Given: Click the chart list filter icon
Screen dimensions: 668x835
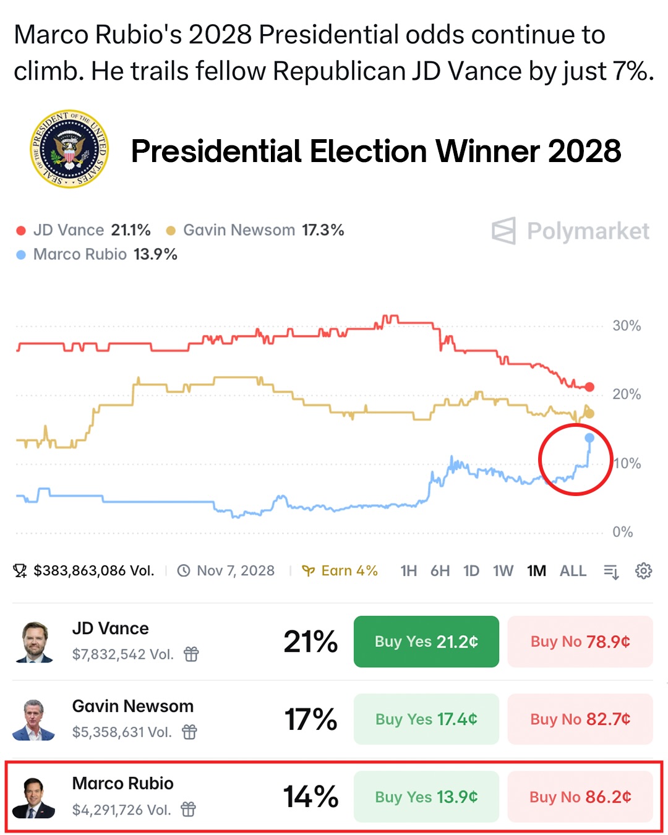Looking at the screenshot, I should pos(611,572).
